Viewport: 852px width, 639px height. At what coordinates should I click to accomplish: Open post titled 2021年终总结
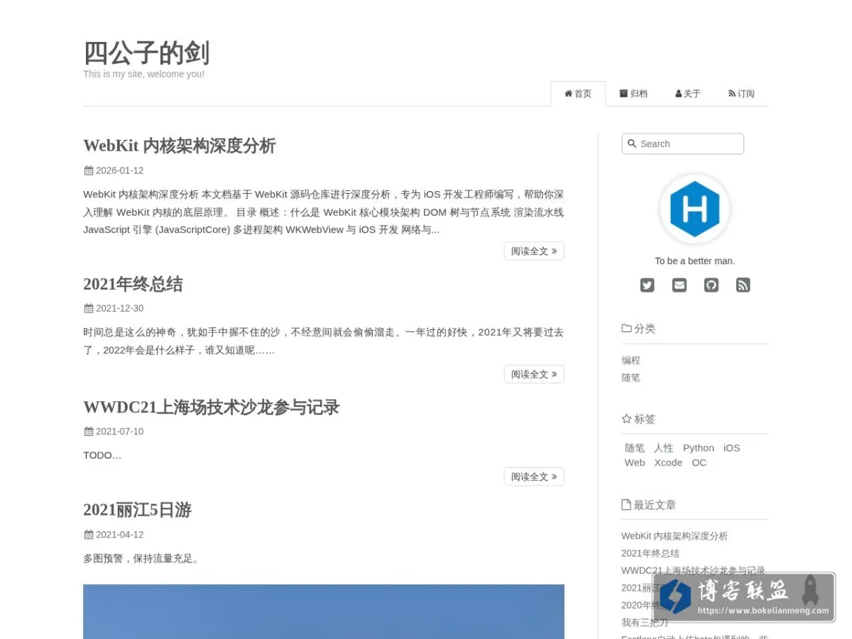pos(133,284)
